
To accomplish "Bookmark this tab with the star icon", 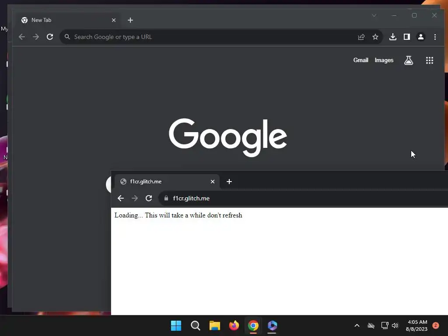I will coord(375,37).
